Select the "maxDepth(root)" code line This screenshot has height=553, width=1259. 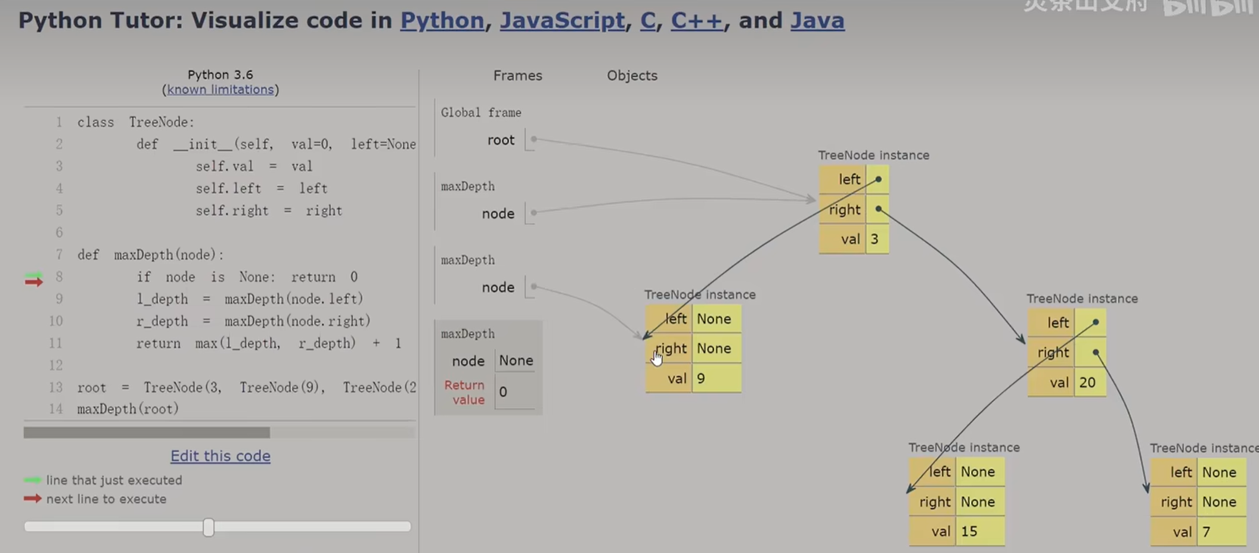pyautogui.click(x=128, y=409)
